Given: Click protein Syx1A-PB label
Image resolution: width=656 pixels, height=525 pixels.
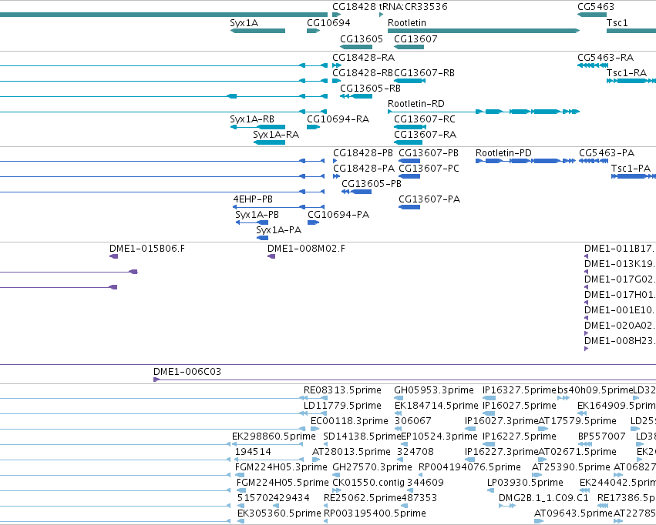Looking at the screenshot, I should pos(257,215).
